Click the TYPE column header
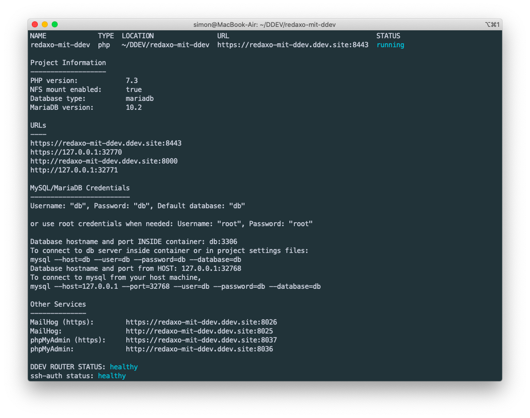This screenshot has height=418, width=530. tap(106, 36)
